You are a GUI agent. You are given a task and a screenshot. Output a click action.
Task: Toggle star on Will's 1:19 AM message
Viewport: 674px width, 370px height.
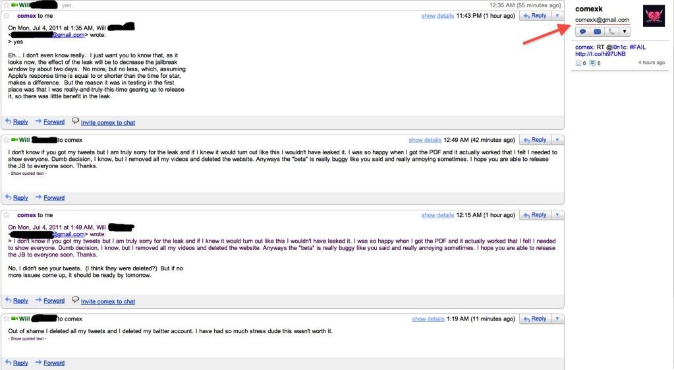[7, 319]
